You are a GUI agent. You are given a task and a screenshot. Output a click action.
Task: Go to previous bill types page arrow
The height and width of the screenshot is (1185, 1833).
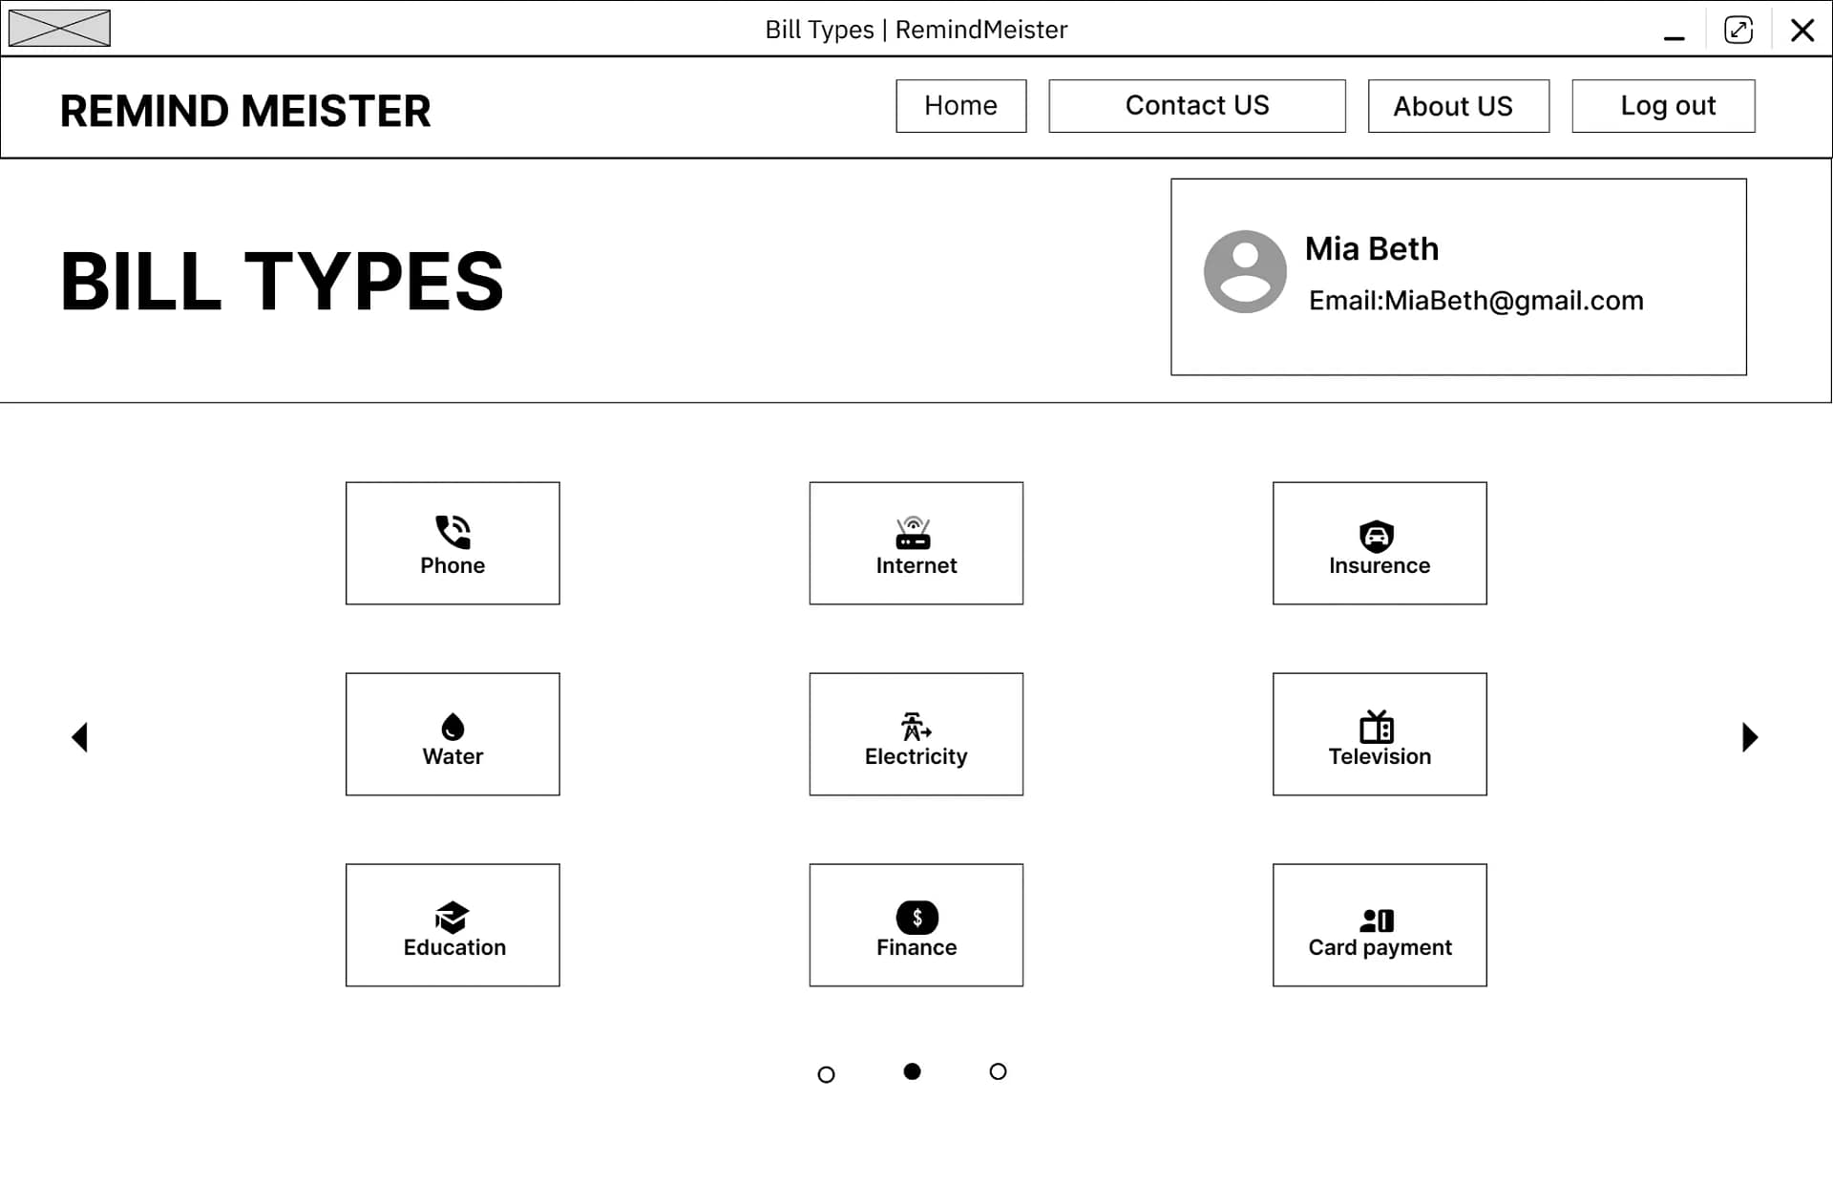pyautogui.click(x=80, y=737)
